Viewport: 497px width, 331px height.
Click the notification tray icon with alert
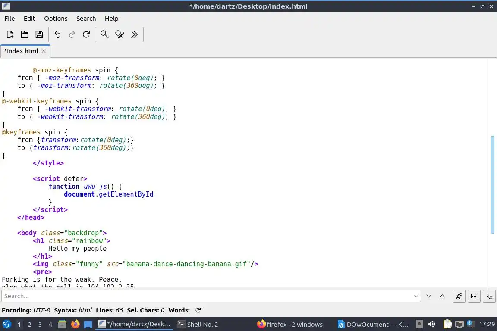pyautogui.click(x=471, y=324)
